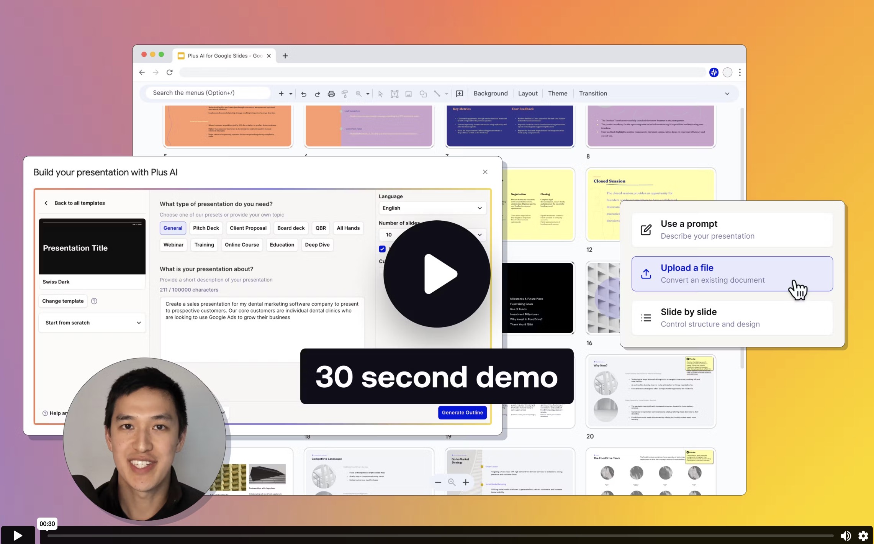Click the print icon in the toolbar

(x=331, y=93)
